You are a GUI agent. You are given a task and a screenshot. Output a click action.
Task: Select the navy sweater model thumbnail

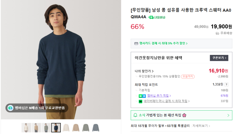(56, 128)
